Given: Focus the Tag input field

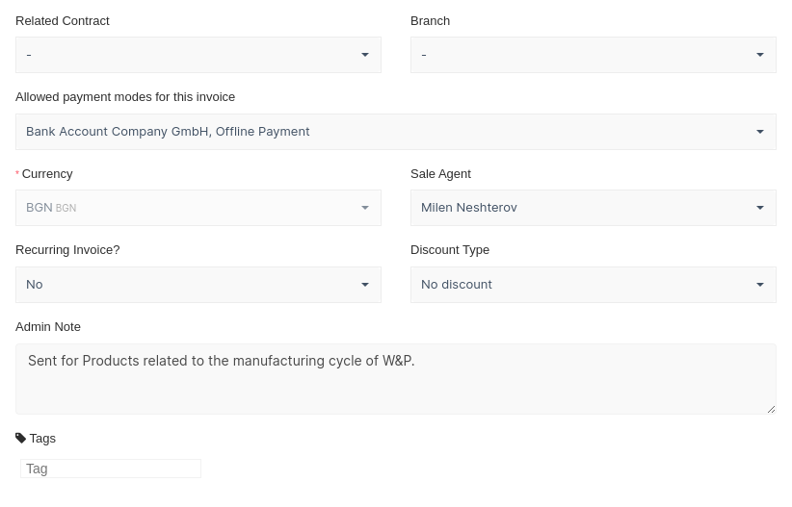Looking at the screenshot, I should click(111, 469).
